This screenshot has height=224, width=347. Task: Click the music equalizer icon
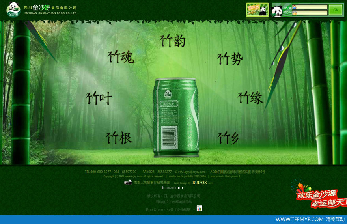click(164, 188)
